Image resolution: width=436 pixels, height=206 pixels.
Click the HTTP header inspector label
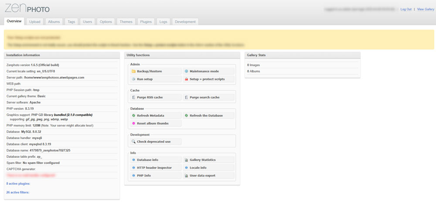[154, 167]
